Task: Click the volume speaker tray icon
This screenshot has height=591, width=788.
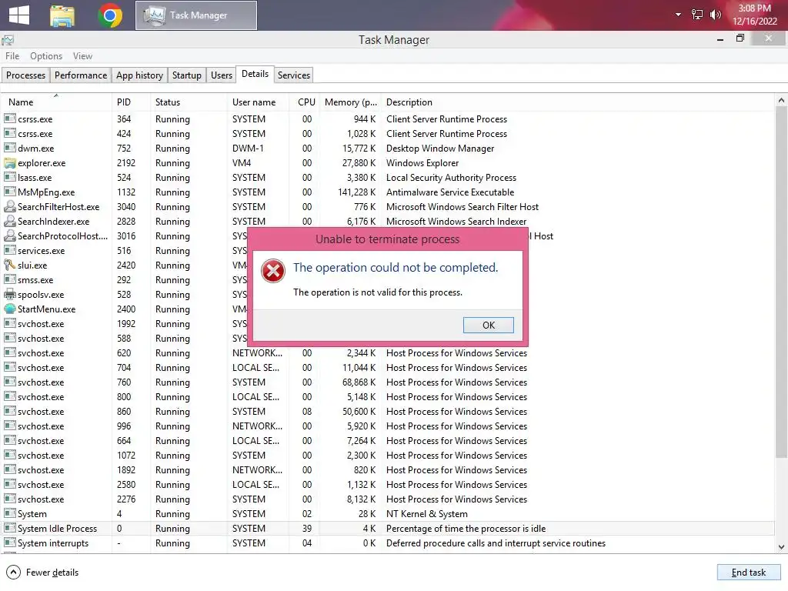Action: coord(716,15)
